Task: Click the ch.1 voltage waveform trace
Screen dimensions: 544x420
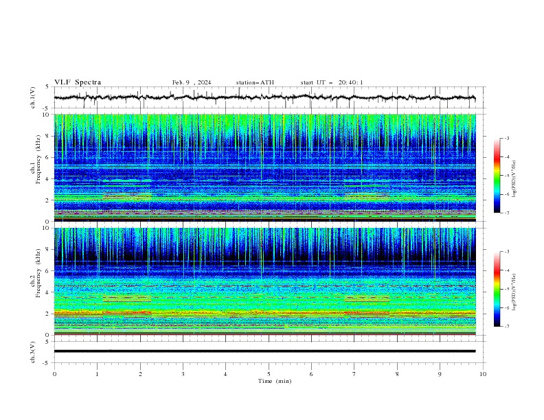Action: 264,97
